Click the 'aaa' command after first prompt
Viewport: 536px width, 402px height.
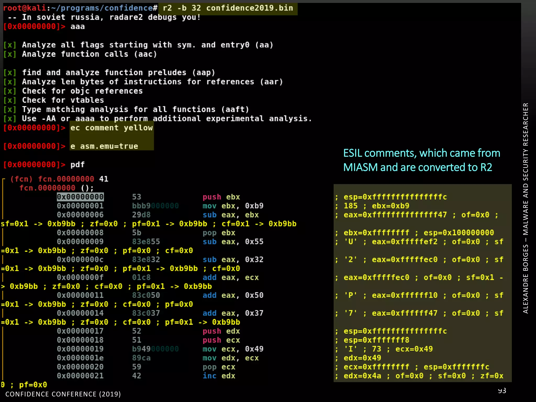(77, 27)
